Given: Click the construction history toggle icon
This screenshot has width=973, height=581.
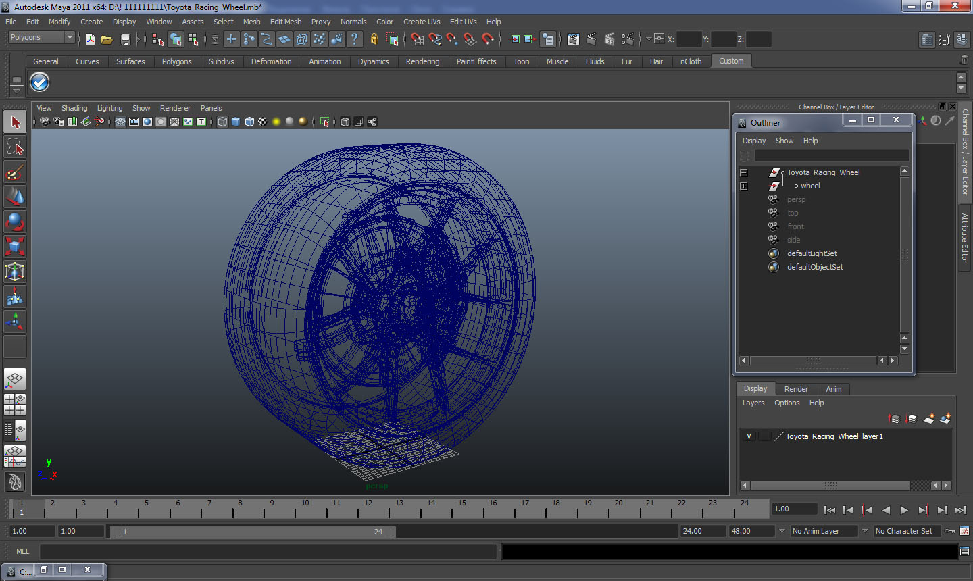Looking at the screenshot, I should point(548,39).
